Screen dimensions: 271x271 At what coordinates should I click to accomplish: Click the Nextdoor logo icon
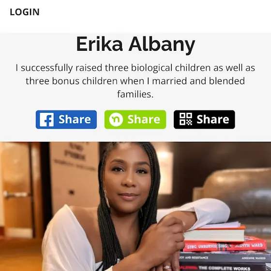click(116, 120)
